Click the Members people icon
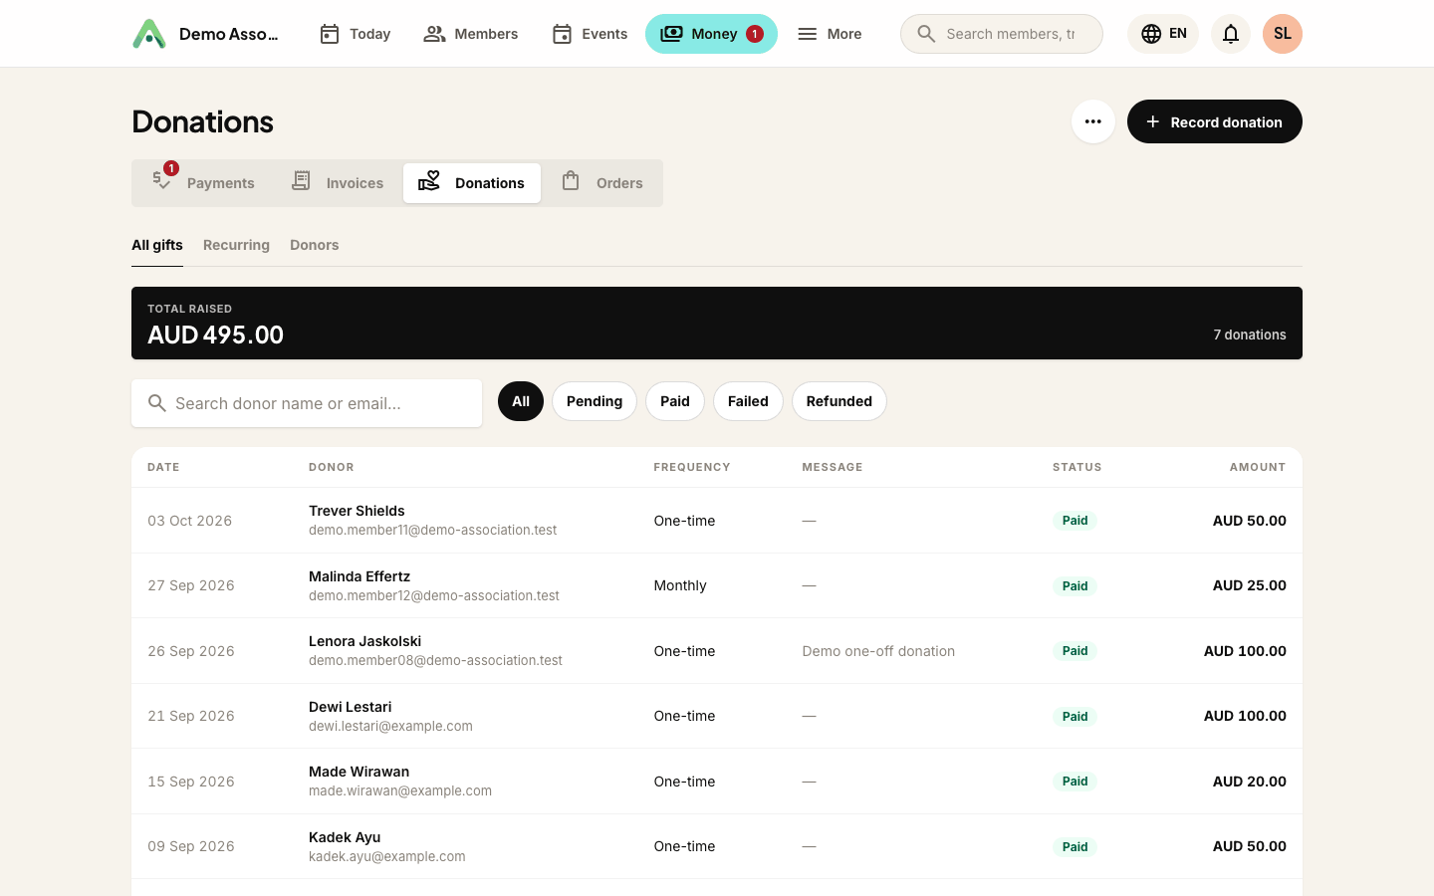 pyautogui.click(x=434, y=34)
